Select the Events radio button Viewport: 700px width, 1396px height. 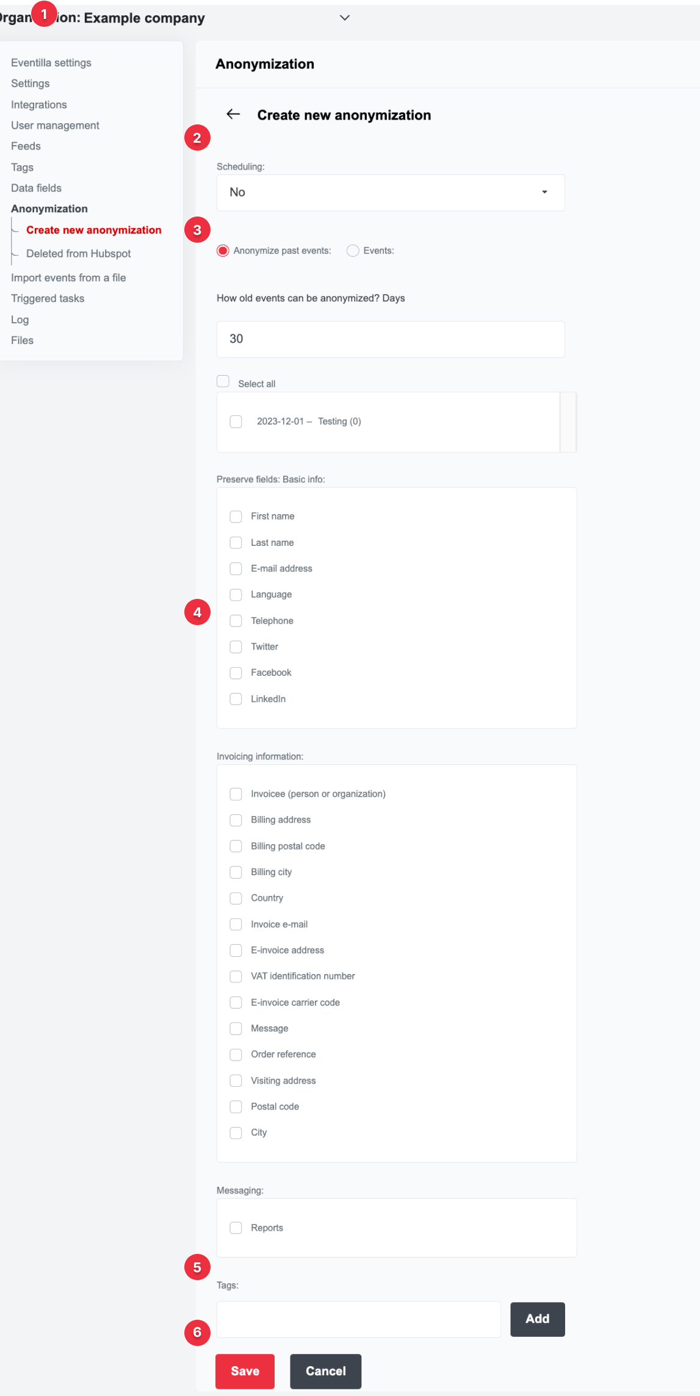353,251
